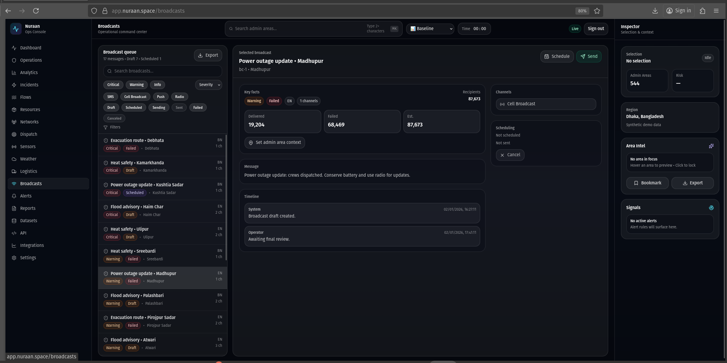Expand the Baseline scenario dropdown
Image resolution: width=727 pixels, height=363 pixels.
point(430,29)
